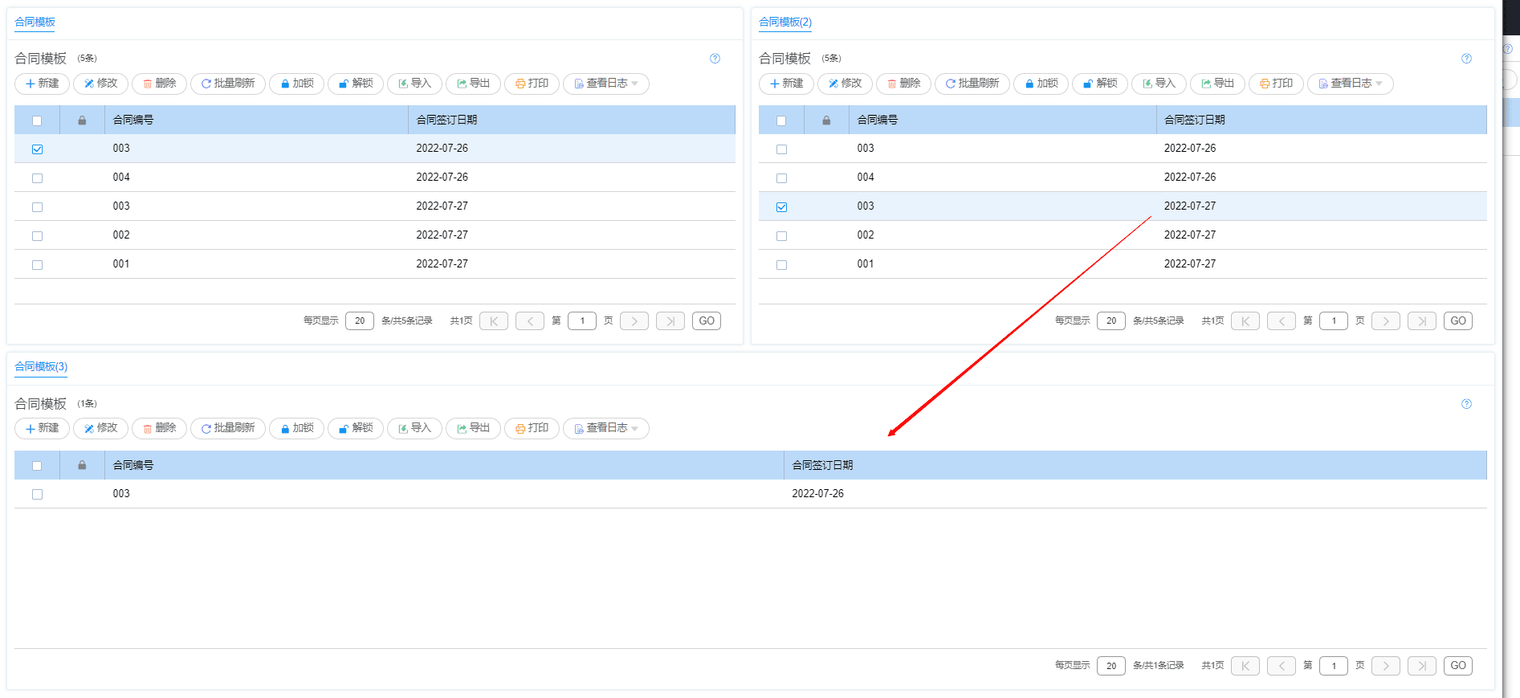Click 打印 in the first 合同模板 panel

(532, 84)
